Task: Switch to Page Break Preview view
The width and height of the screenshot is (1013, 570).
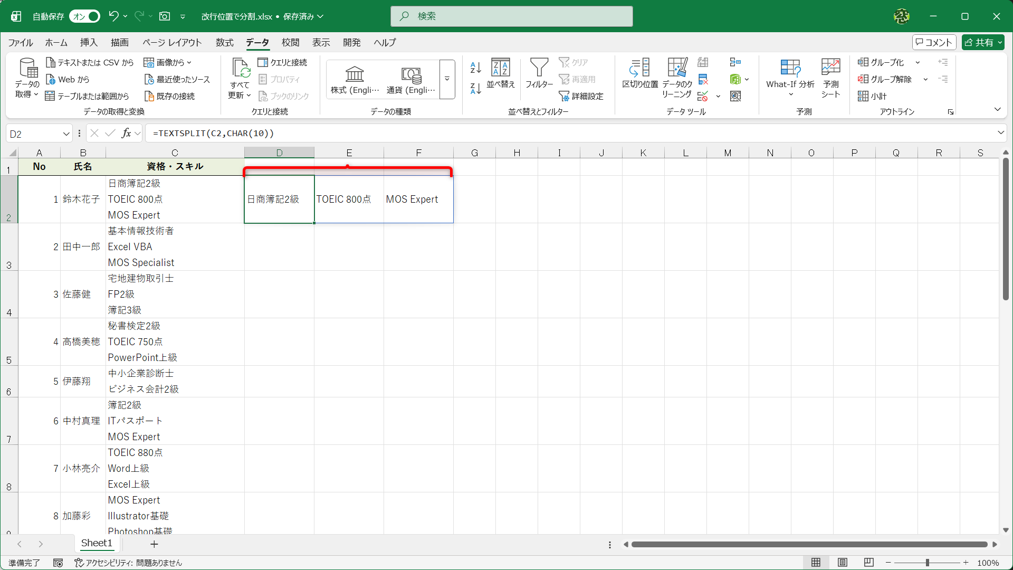Action: click(869, 563)
